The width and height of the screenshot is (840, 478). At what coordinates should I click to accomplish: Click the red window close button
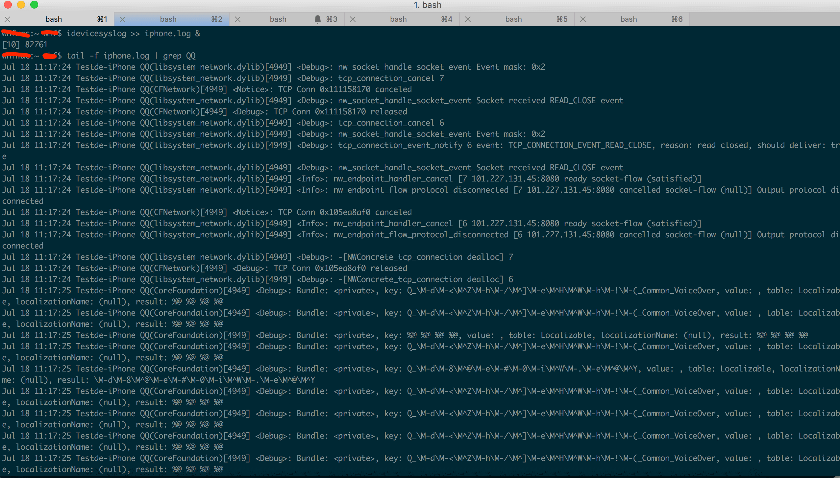8,5
